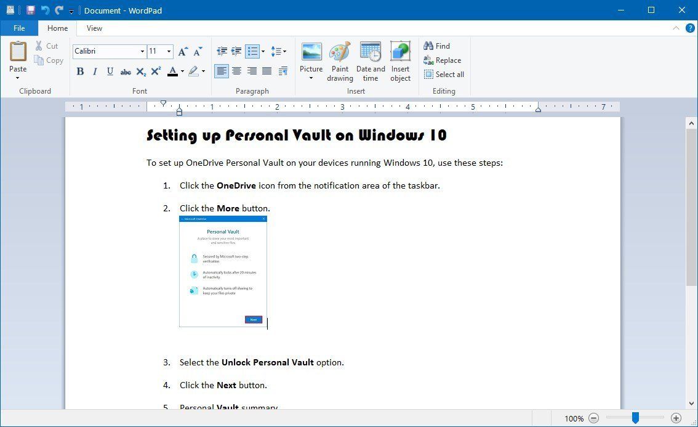Open the Paint drawing tool
Viewport: 698px width, 427px height.
point(340,60)
